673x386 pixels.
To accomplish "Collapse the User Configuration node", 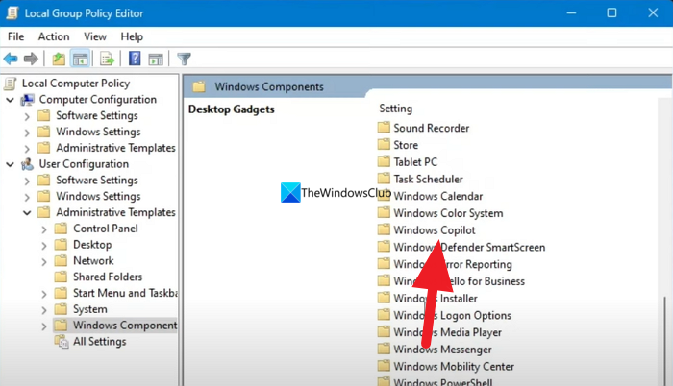I will click(x=10, y=164).
